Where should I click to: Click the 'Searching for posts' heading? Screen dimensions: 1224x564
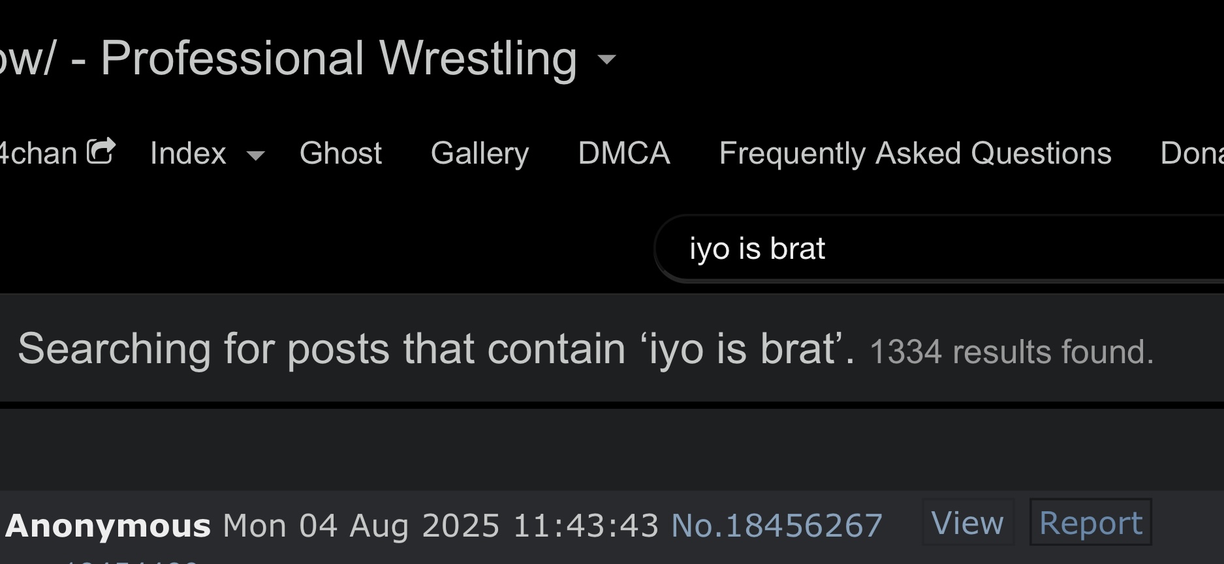tap(436, 348)
